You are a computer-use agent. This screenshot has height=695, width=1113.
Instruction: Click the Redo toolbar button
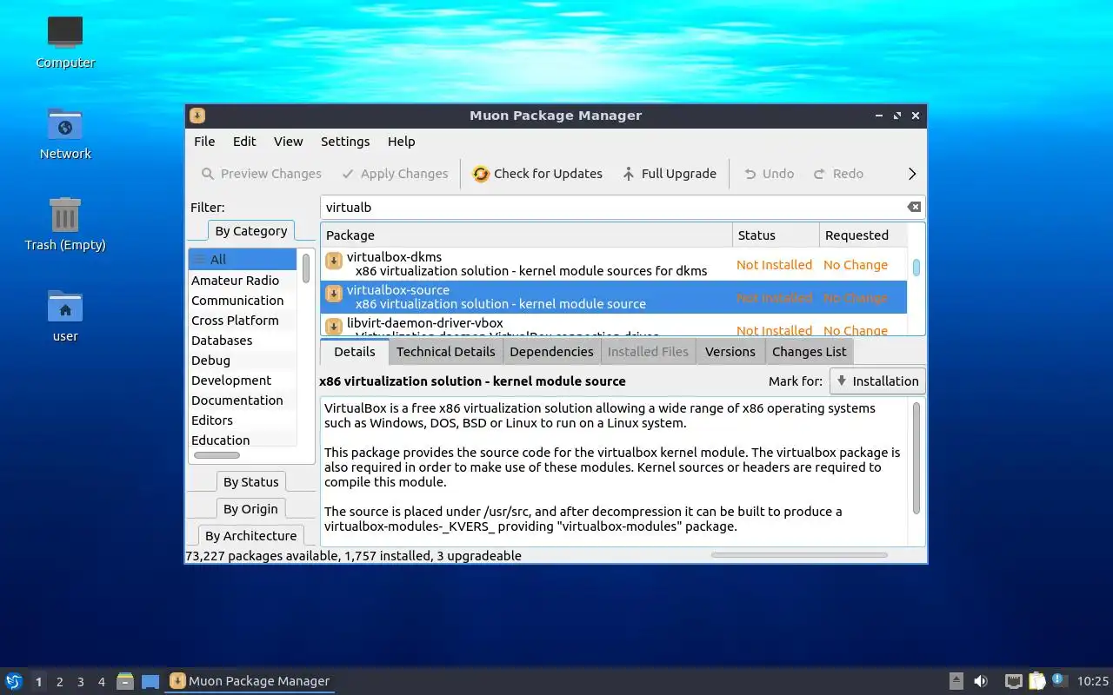838,174
